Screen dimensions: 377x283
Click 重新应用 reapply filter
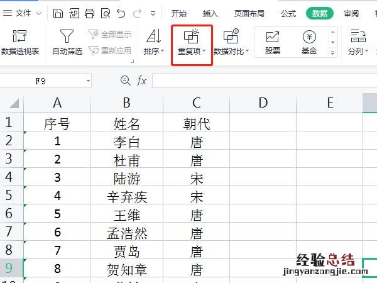(110, 50)
